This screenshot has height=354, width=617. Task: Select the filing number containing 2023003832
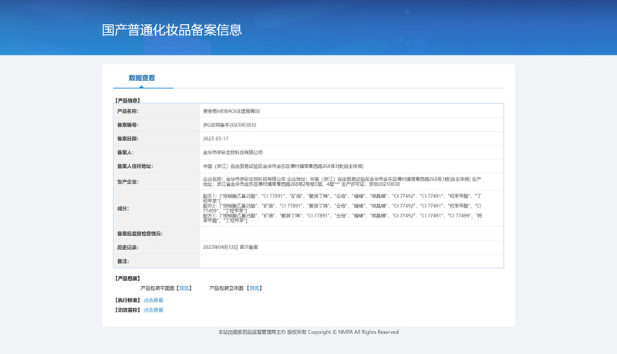pyautogui.click(x=229, y=125)
